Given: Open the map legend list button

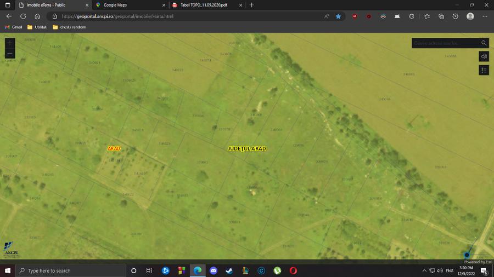Looking at the screenshot, I should click(484, 70).
